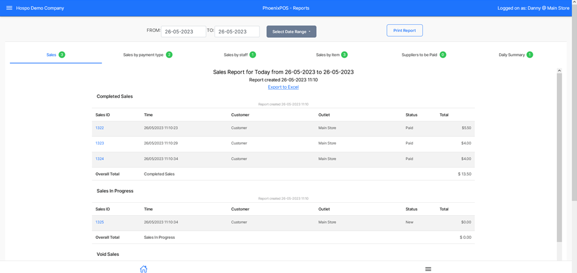Click the Export to Excel link
Screen dimensions: 577x273
point(283,87)
